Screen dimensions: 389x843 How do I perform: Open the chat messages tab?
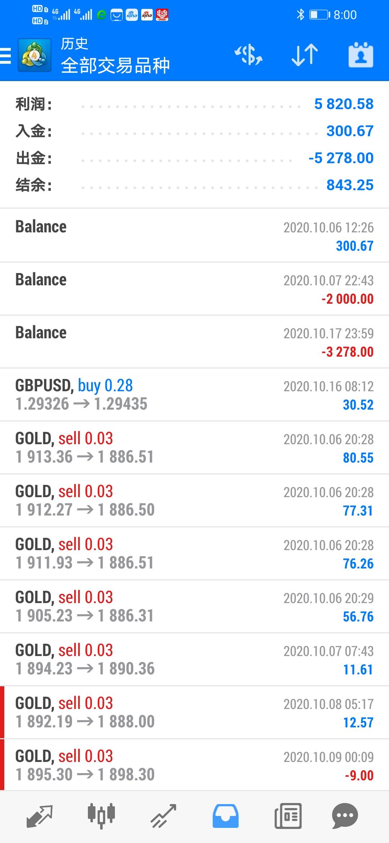coord(345,816)
